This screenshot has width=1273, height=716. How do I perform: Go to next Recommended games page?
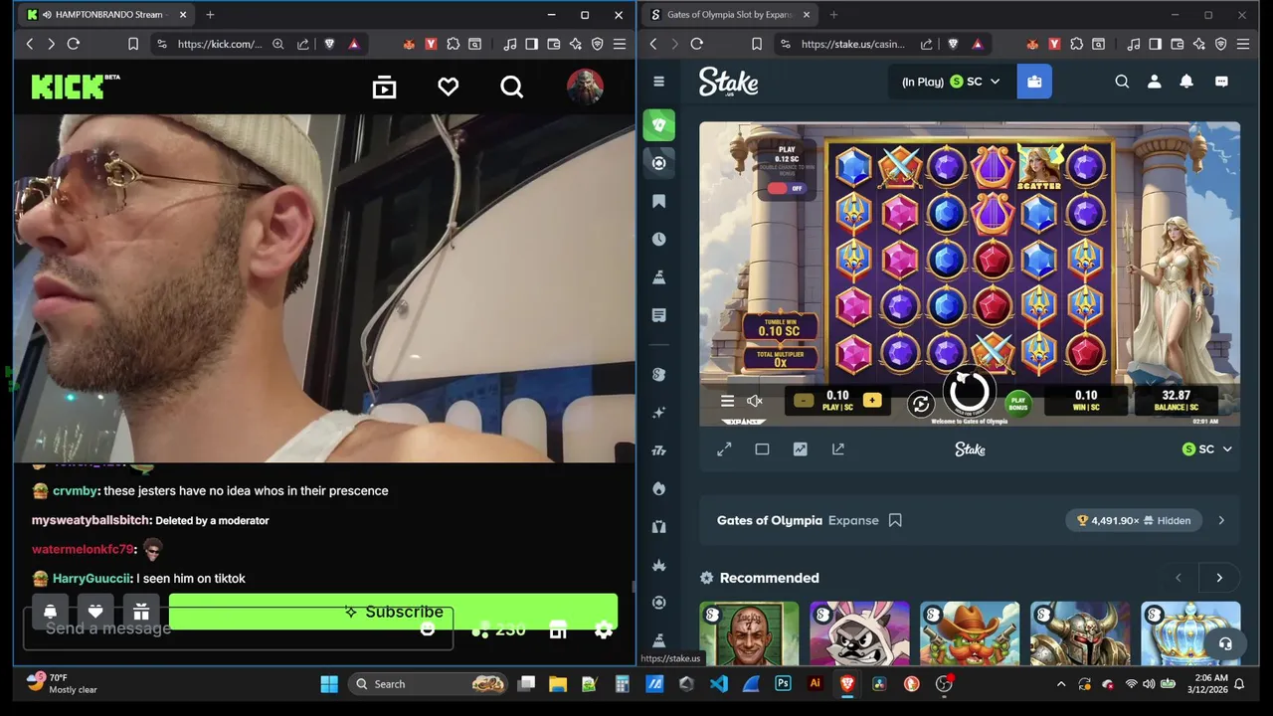pyautogui.click(x=1219, y=578)
